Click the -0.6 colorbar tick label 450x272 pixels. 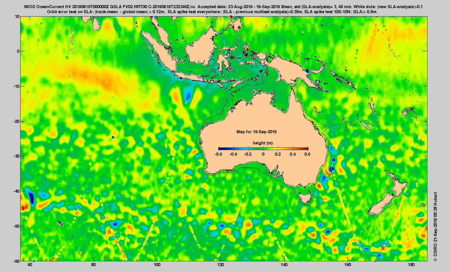pyautogui.click(x=219, y=154)
